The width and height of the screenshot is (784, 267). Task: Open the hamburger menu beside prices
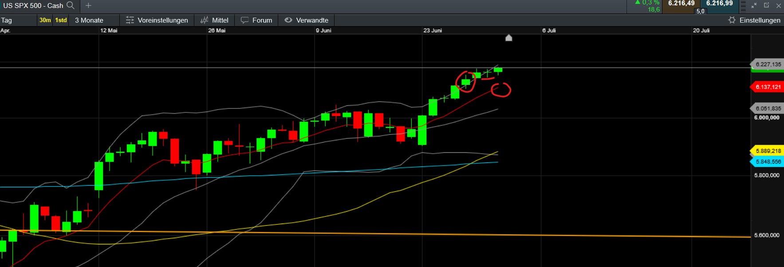(x=743, y=6)
